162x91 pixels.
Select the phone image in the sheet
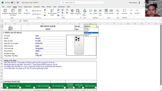coord(79,45)
